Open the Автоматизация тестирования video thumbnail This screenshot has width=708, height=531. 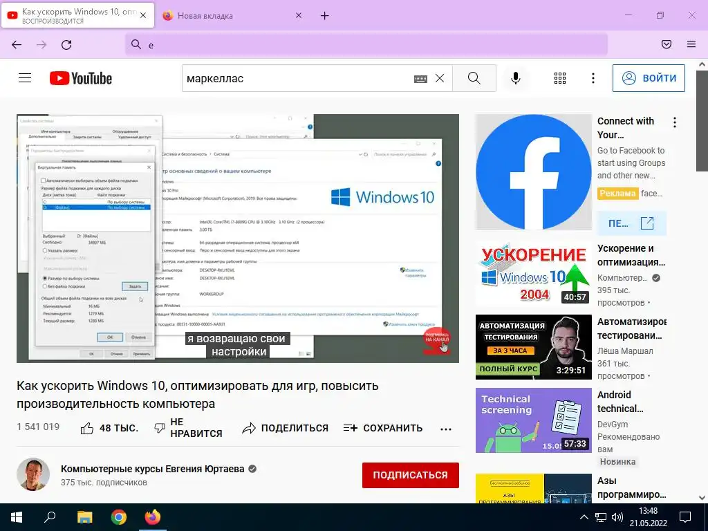pyautogui.click(x=533, y=347)
